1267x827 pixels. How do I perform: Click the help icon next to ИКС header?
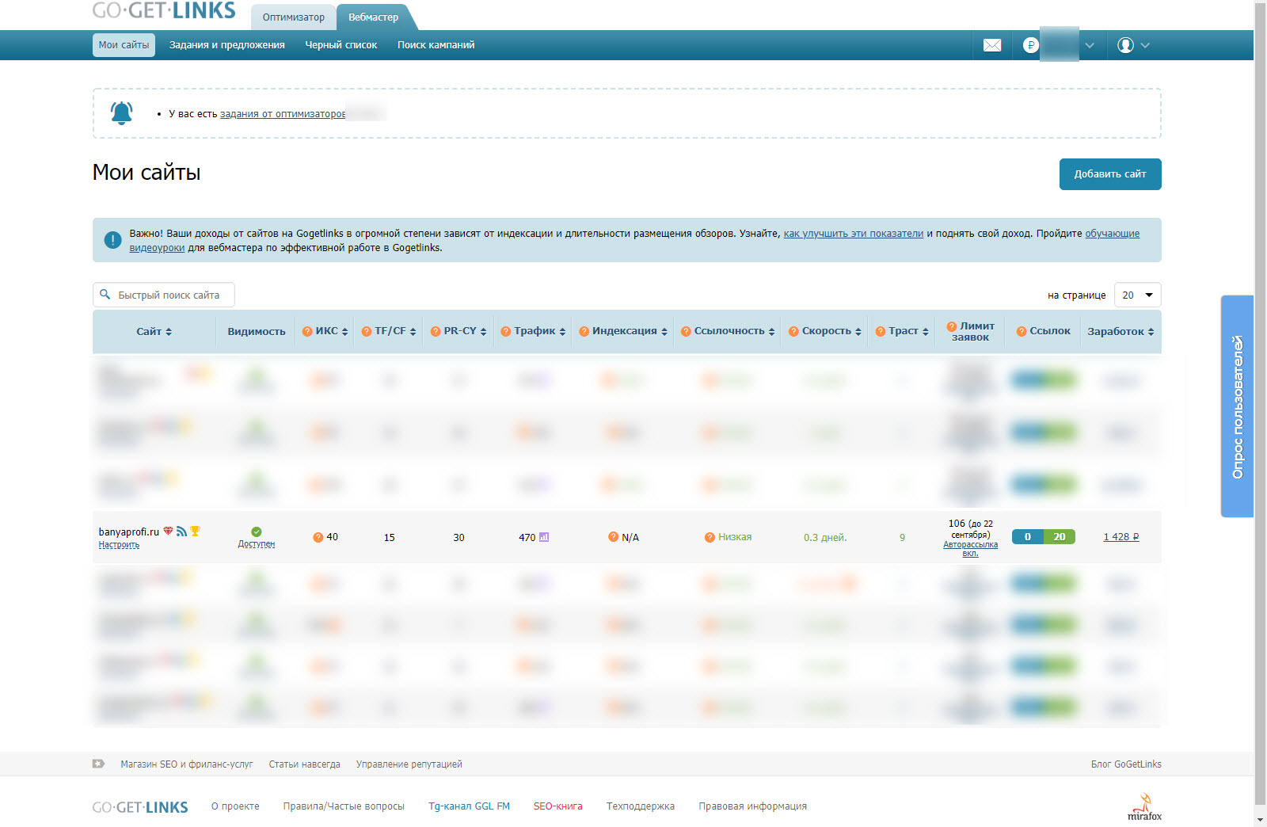coord(307,331)
